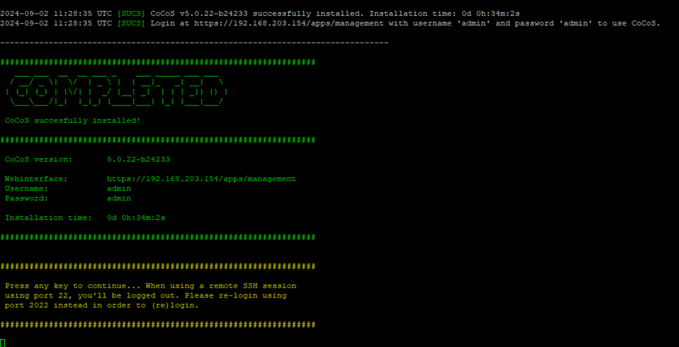Click the 'Webinterface:' label

pos(36,179)
